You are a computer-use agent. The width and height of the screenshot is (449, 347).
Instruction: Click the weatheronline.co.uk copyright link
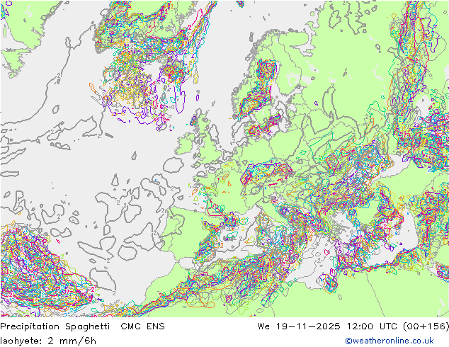389,341
